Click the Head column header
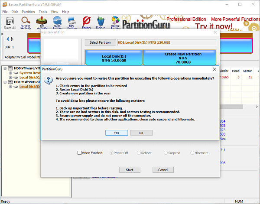Screen dimensions: 260x204 pyautogui.click(x=236, y=71)
